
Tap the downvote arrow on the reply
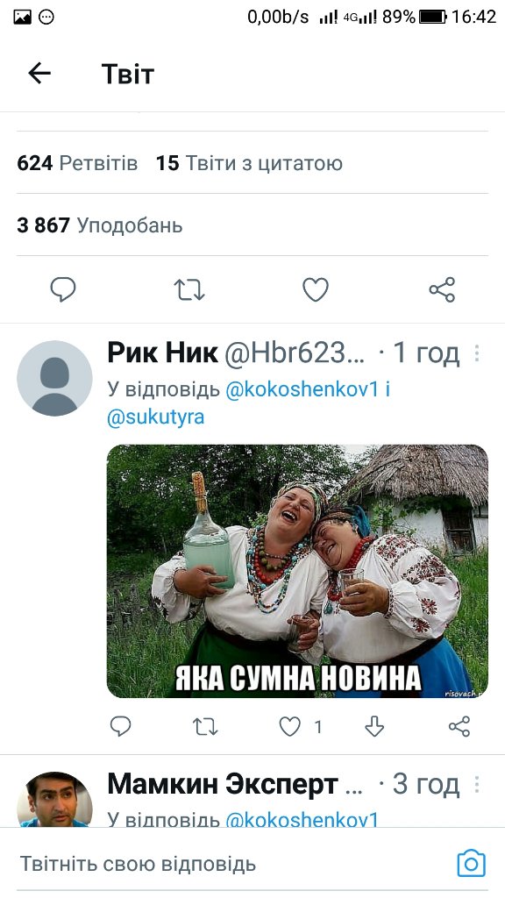click(374, 726)
